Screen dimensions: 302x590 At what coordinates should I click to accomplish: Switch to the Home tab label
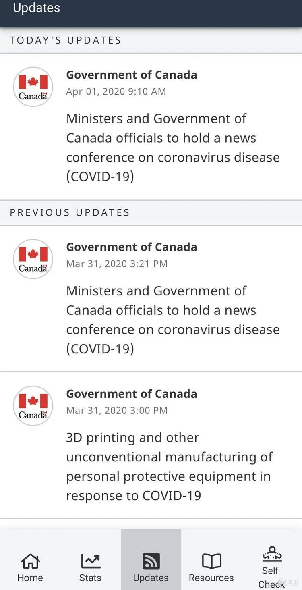(30, 578)
